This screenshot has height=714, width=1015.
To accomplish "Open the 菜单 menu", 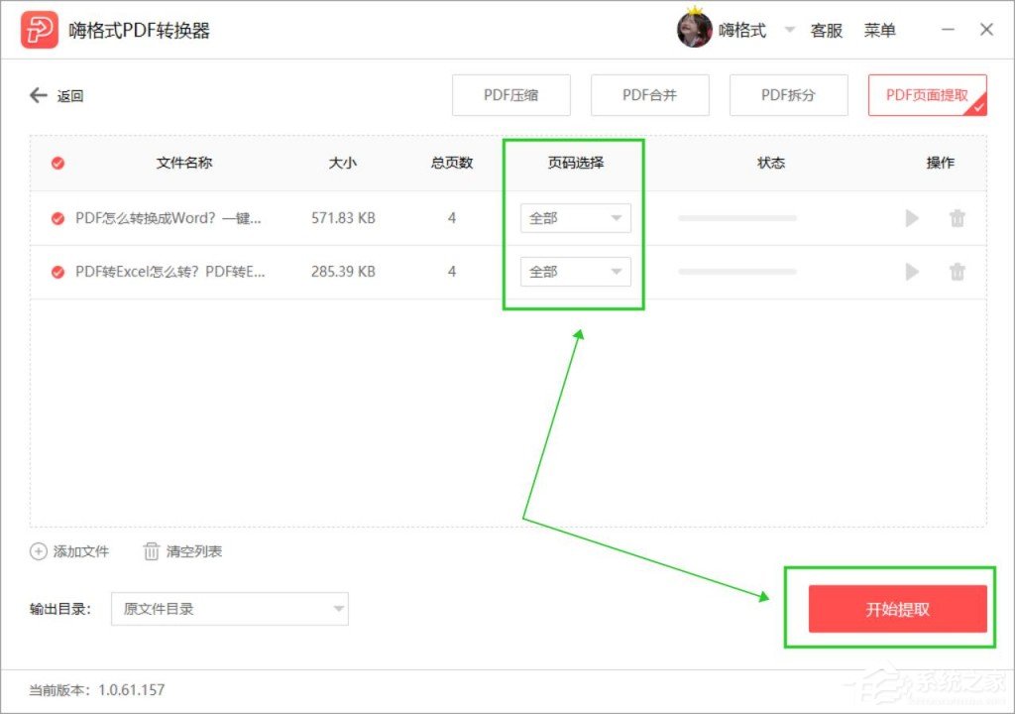I will click(x=881, y=30).
